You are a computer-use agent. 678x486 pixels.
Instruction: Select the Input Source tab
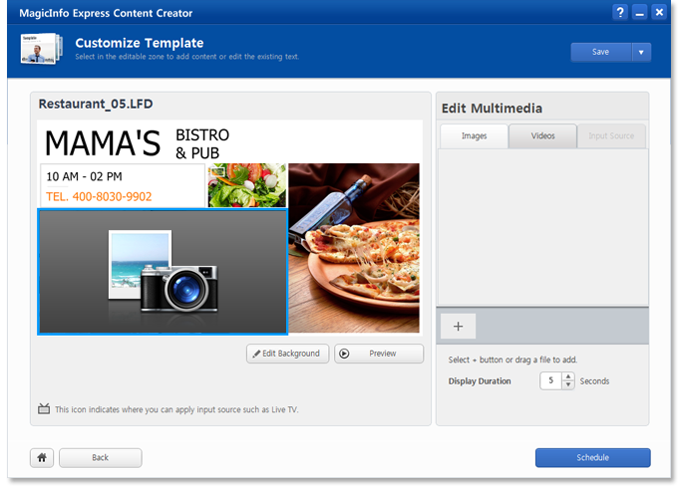coord(611,136)
